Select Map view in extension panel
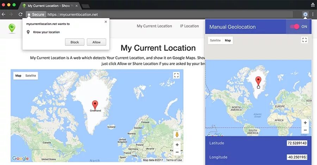Screen dimensions: 317x165 [228, 40]
